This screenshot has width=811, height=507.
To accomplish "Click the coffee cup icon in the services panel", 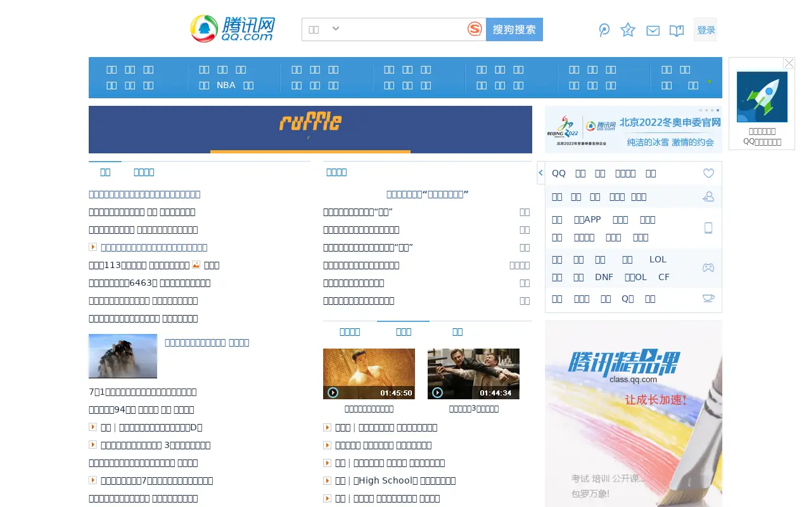I will point(708,298).
